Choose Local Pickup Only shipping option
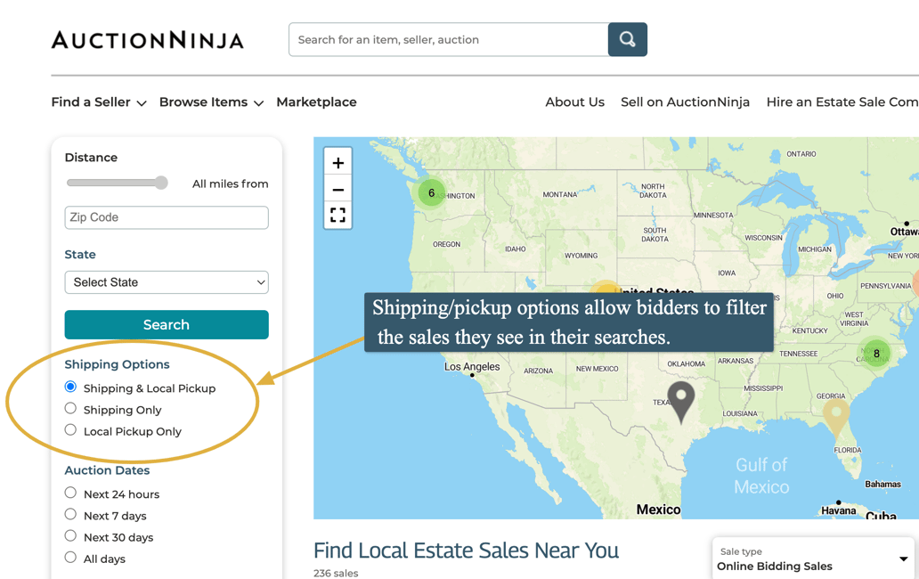This screenshot has width=919, height=579. pos(70,429)
